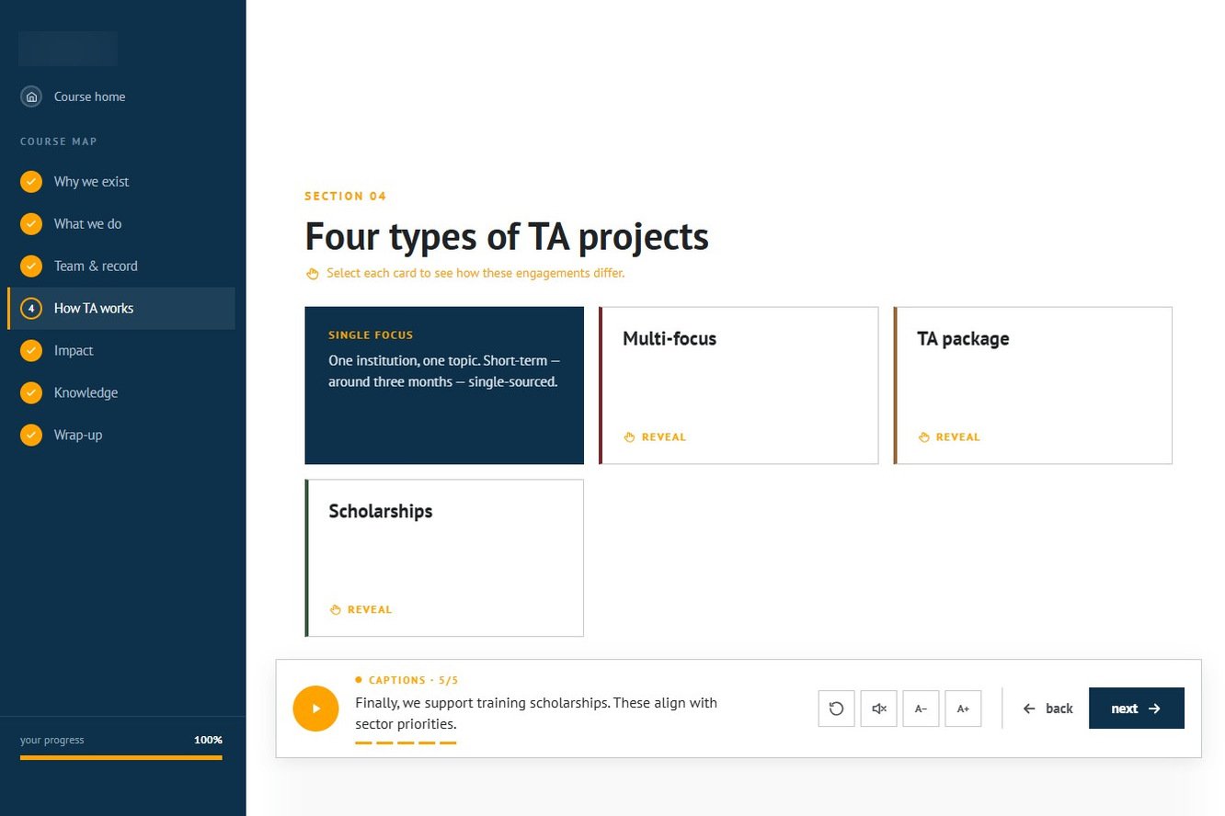Reveal the TA package card
The image size is (1225, 816).
tap(1033, 385)
